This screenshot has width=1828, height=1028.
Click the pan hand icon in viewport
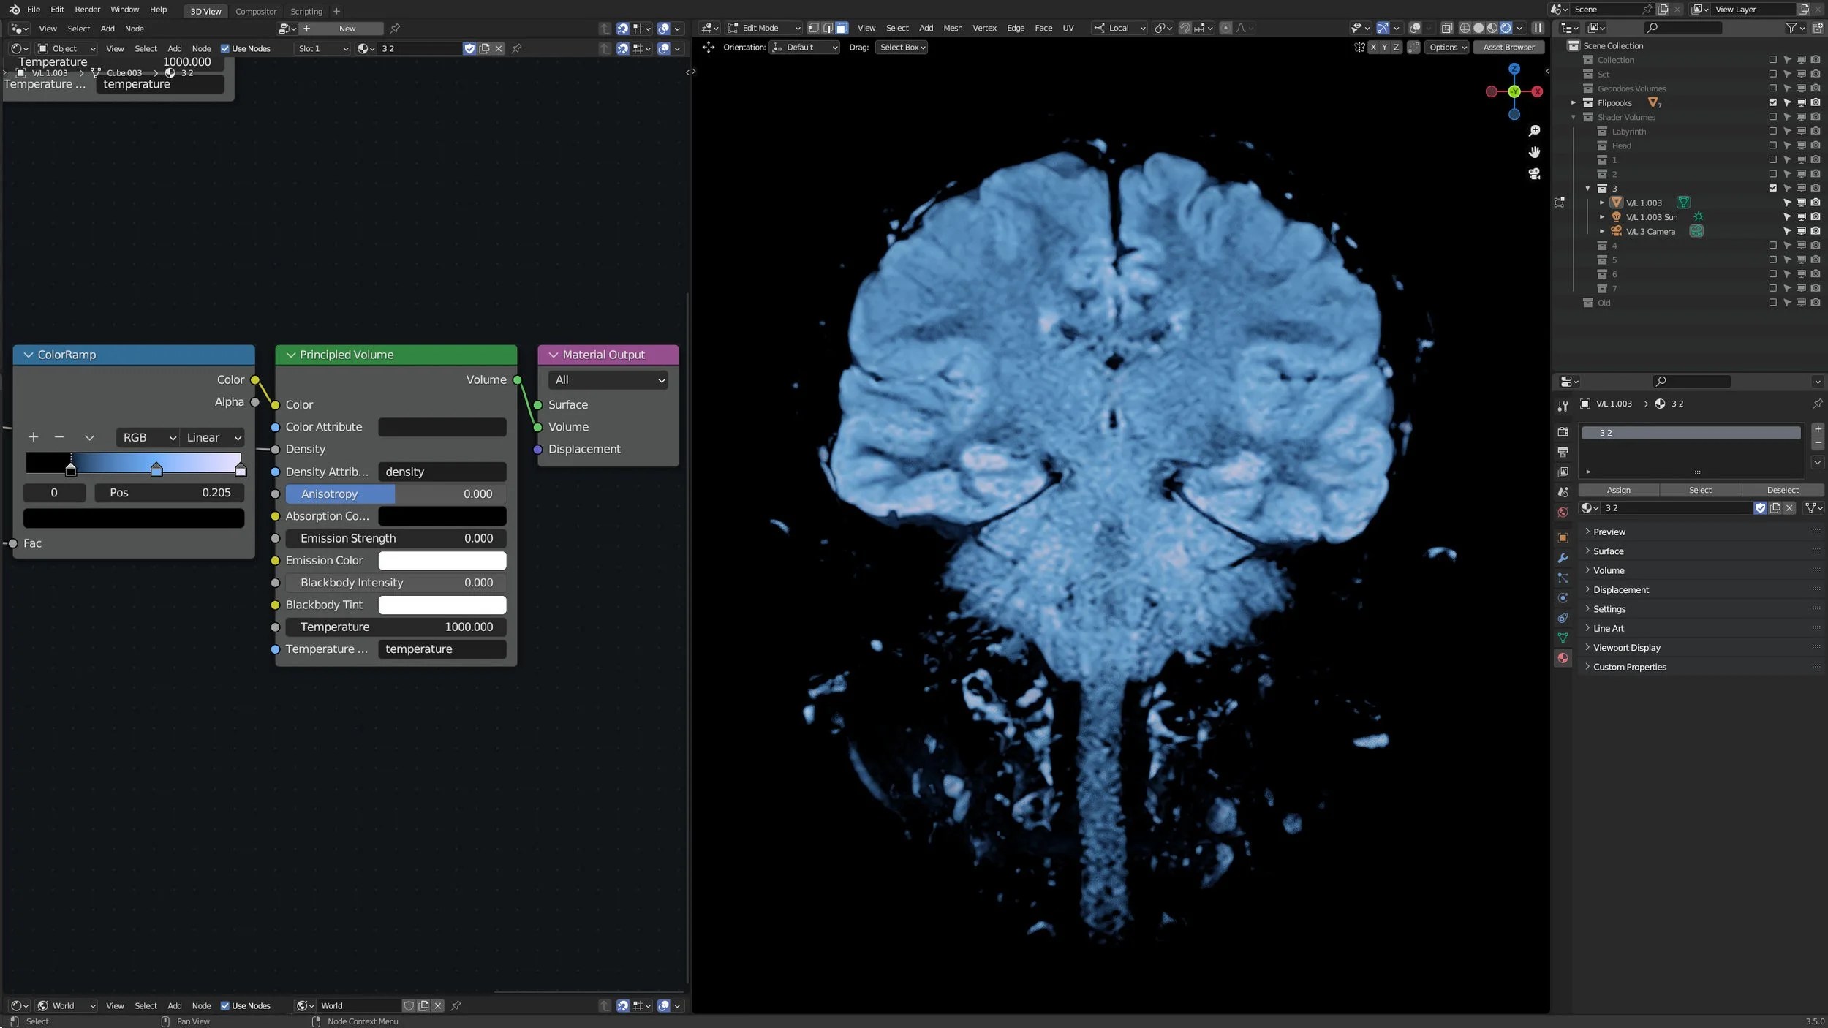coord(1534,152)
